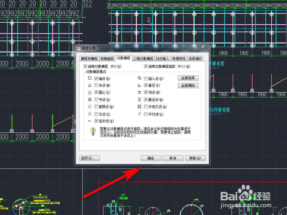Click the quadrant diamond snap icon
Image resolution: width=287 pixels, height=215 pixels.
click(90, 107)
